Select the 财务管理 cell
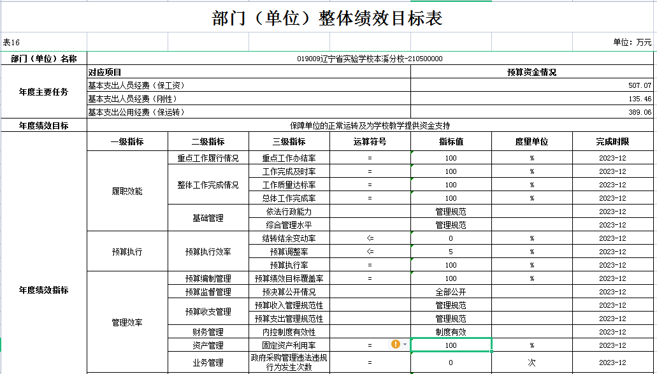This screenshot has width=657, height=374. [208, 332]
